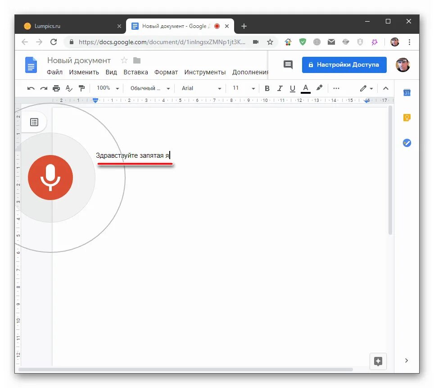The width and height of the screenshot is (434, 388).
Task: Open editing mode pencil dropdown
Action: tap(366, 88)
